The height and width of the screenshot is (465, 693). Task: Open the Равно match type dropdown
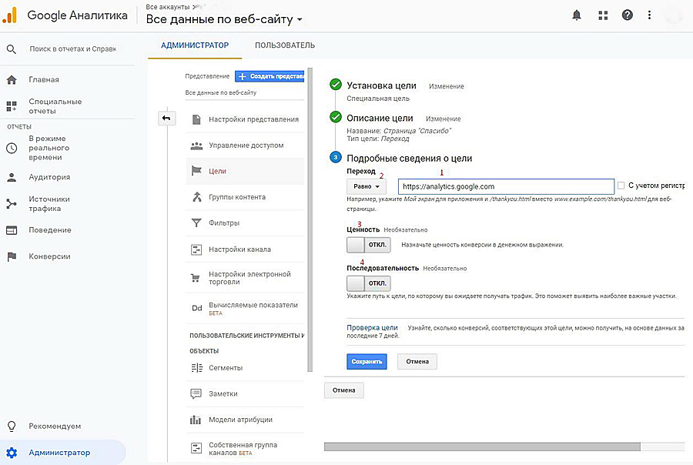click(367, 186)
